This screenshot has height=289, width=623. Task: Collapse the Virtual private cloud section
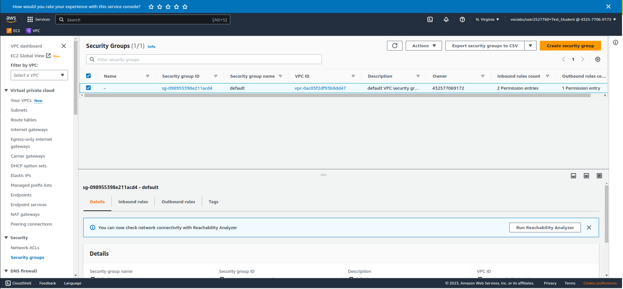click(6, 90)
